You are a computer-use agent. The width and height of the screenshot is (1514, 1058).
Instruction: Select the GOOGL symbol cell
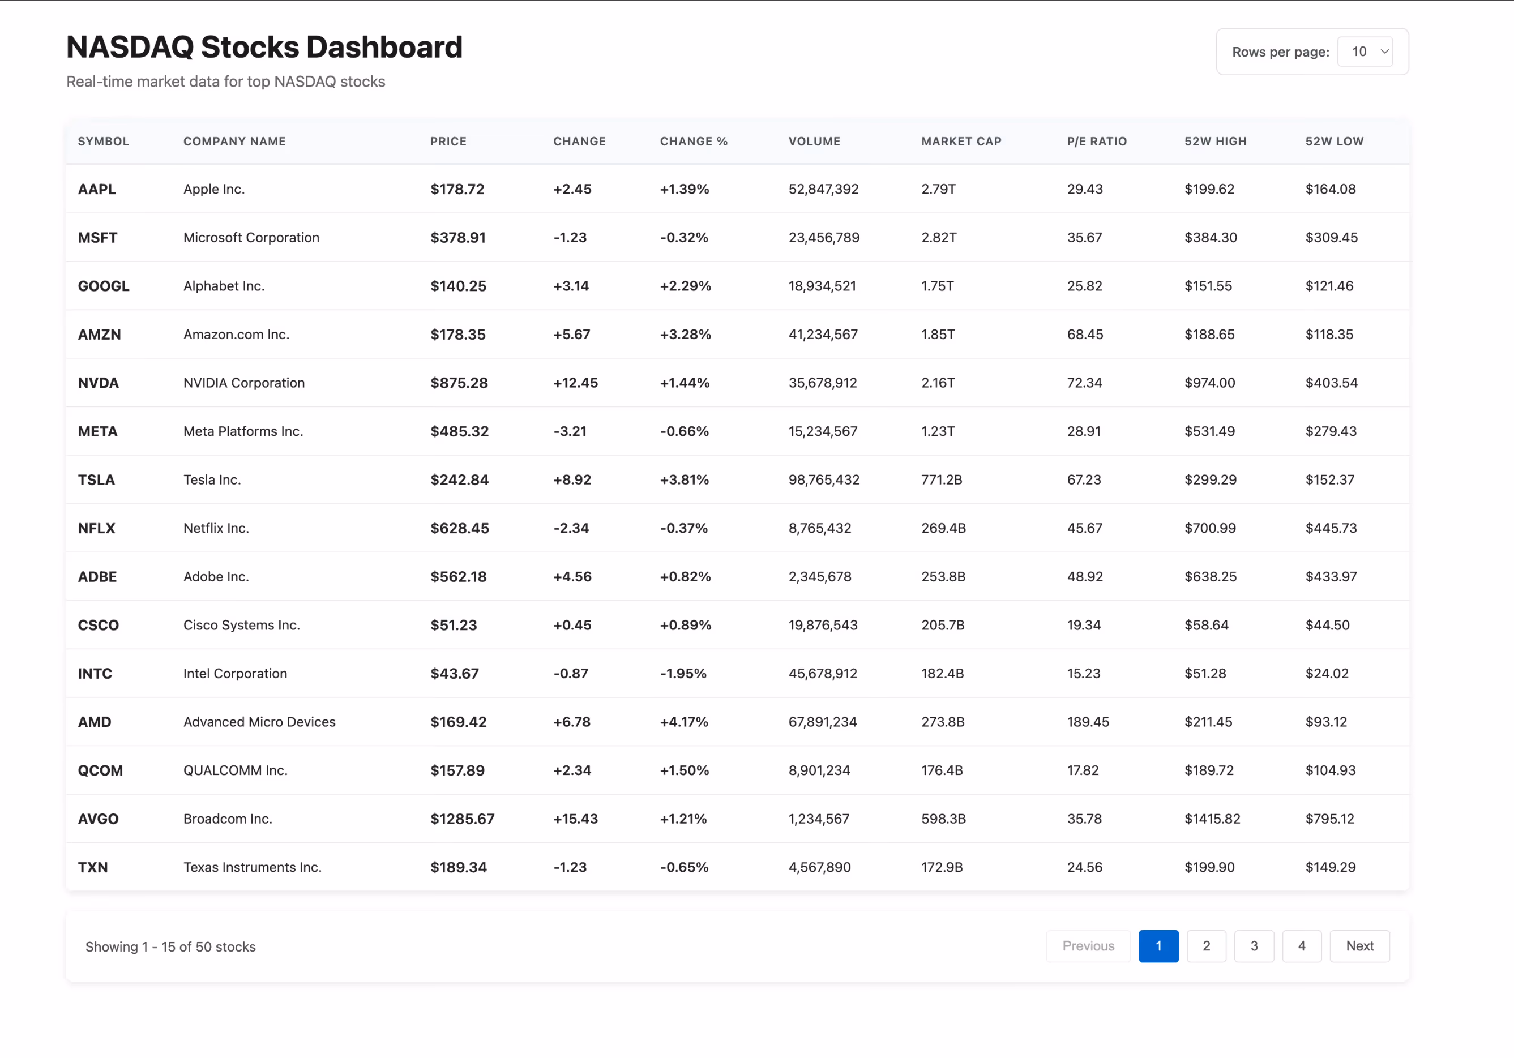tap(104, 286)
